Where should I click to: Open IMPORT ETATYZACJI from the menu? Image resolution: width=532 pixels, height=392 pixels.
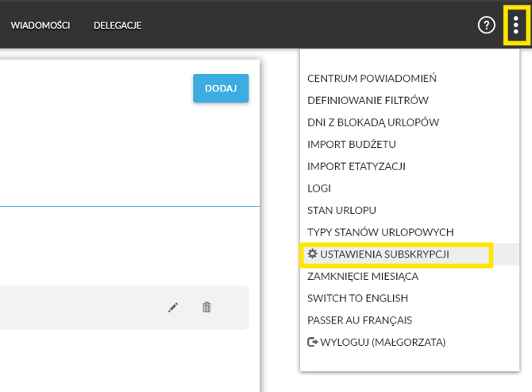point(357,166)
